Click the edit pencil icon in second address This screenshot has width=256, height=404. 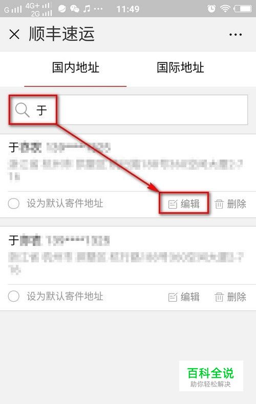click(173, 297)
